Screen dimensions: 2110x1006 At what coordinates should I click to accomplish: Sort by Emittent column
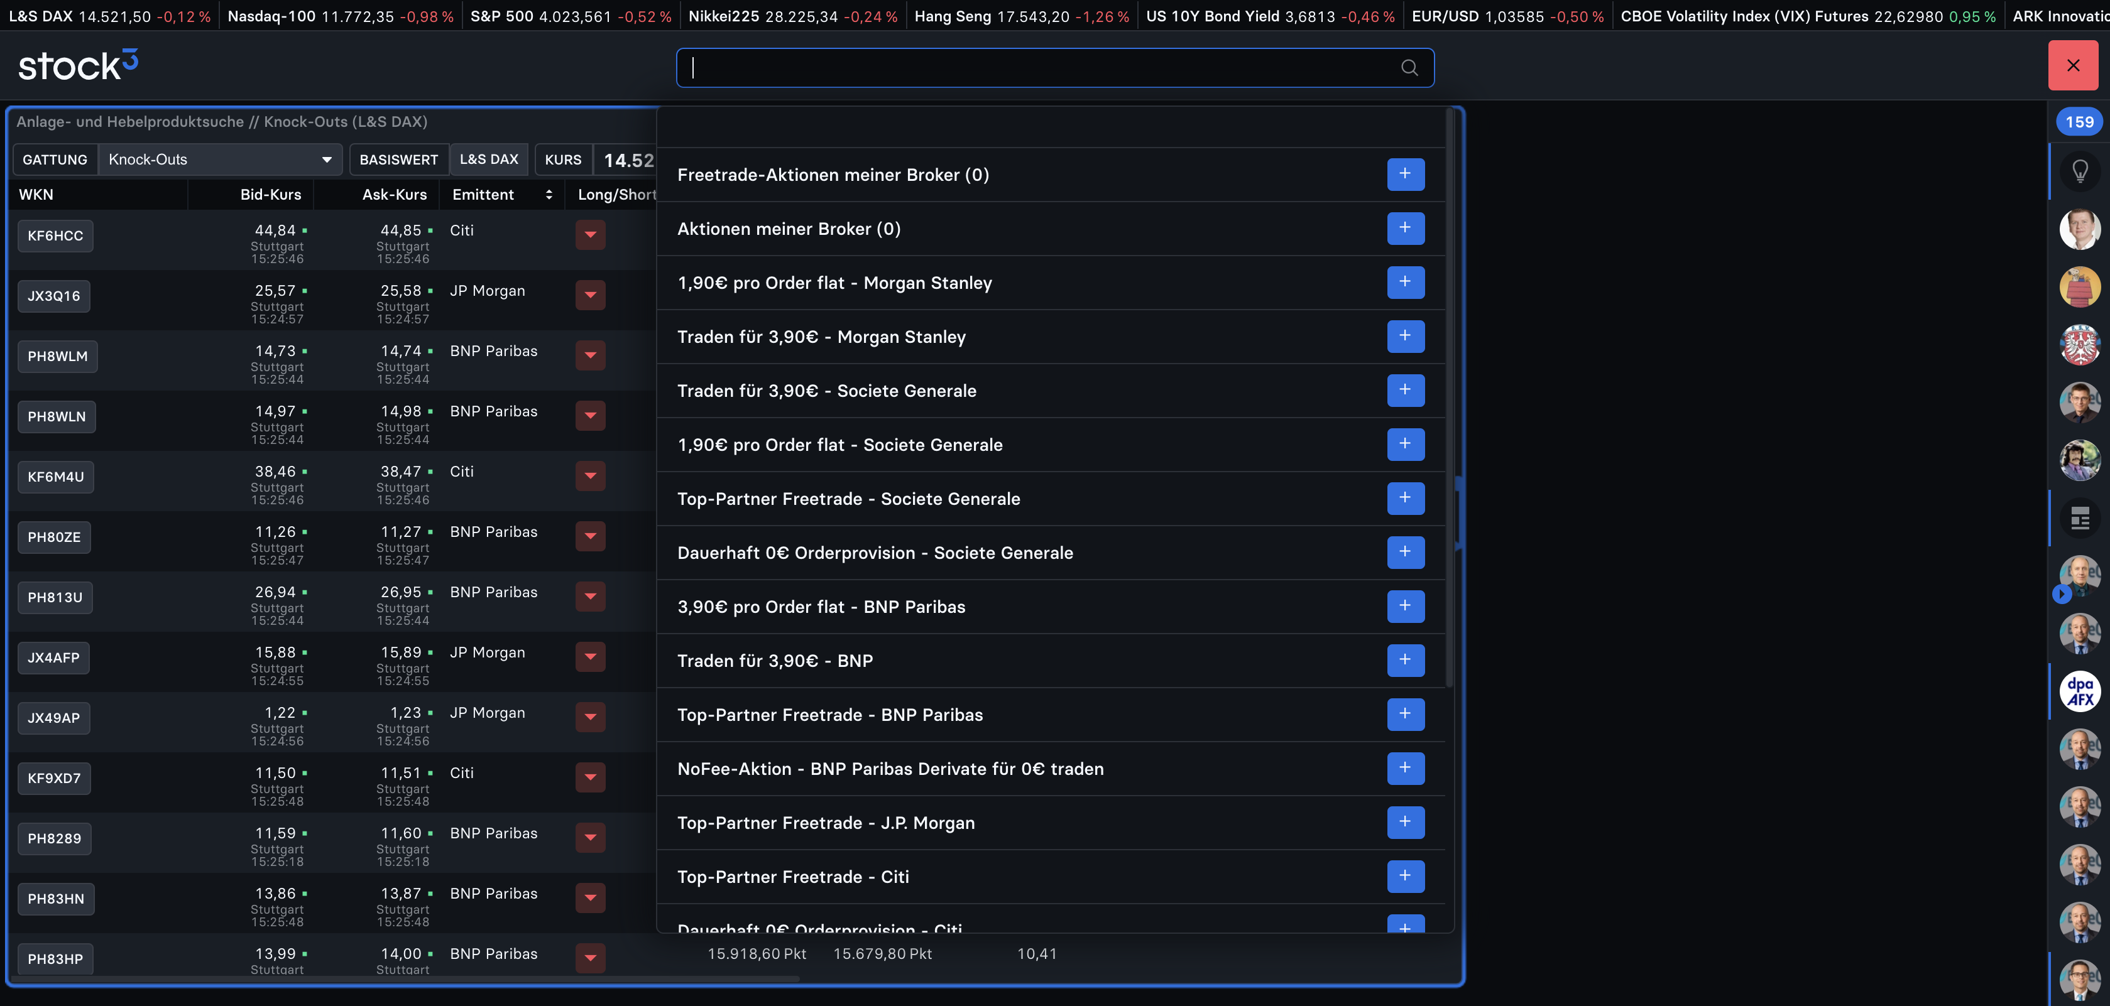(x=502, y=195)
